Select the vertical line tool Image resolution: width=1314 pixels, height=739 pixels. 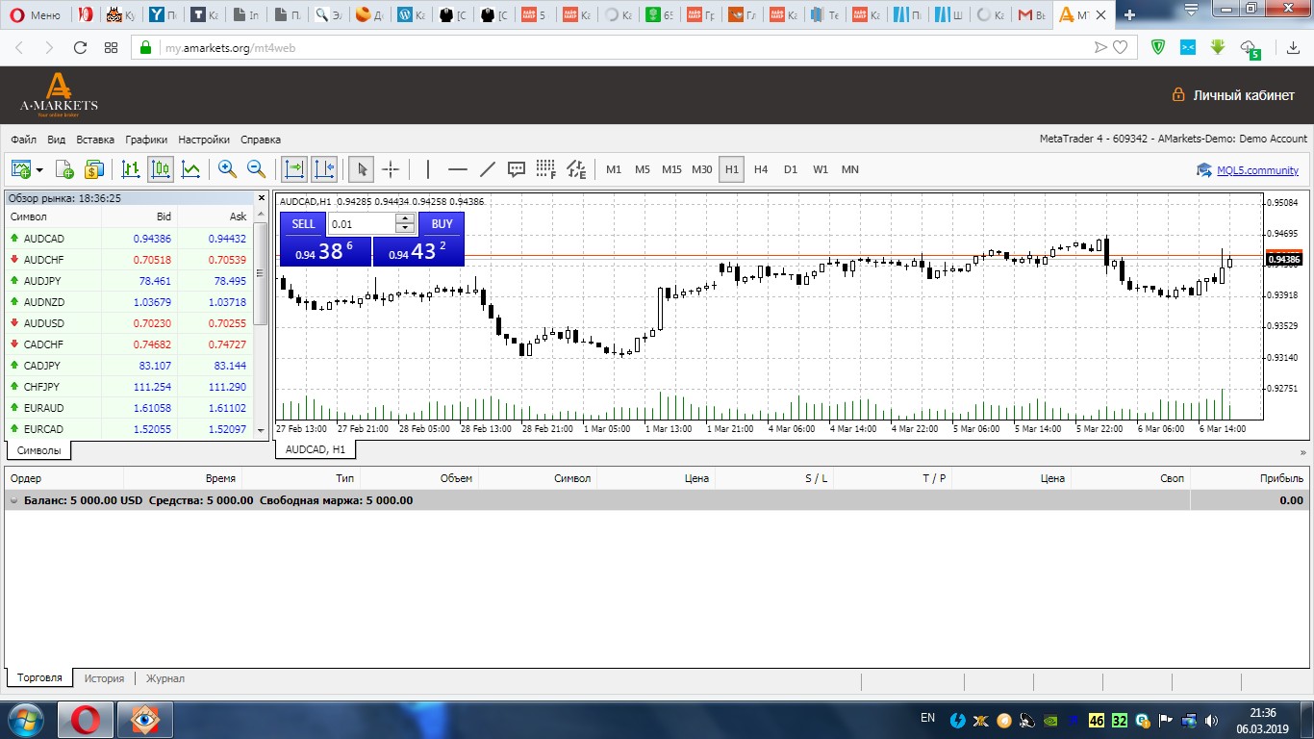click(428, 169)
